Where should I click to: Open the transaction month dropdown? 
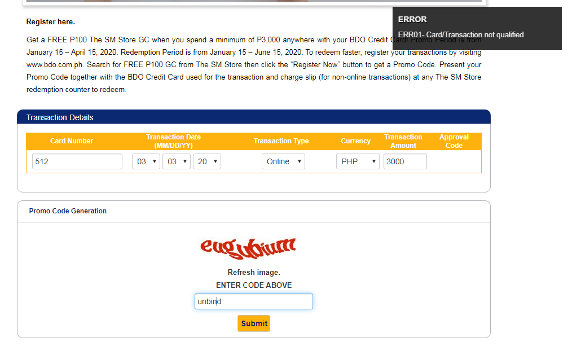click(146, 161)
